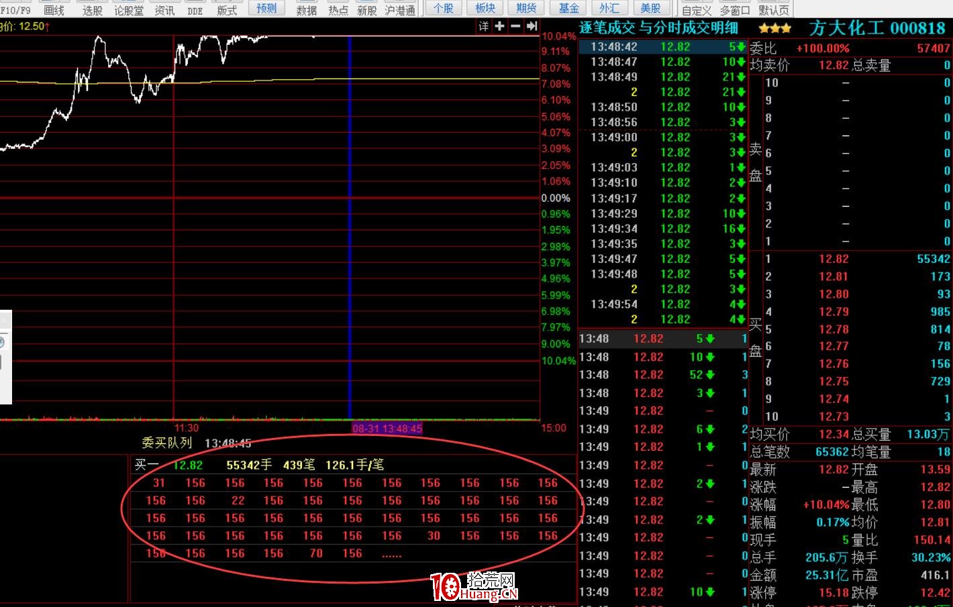Click the 均买价 12.34 value

(x=834, y=435)
